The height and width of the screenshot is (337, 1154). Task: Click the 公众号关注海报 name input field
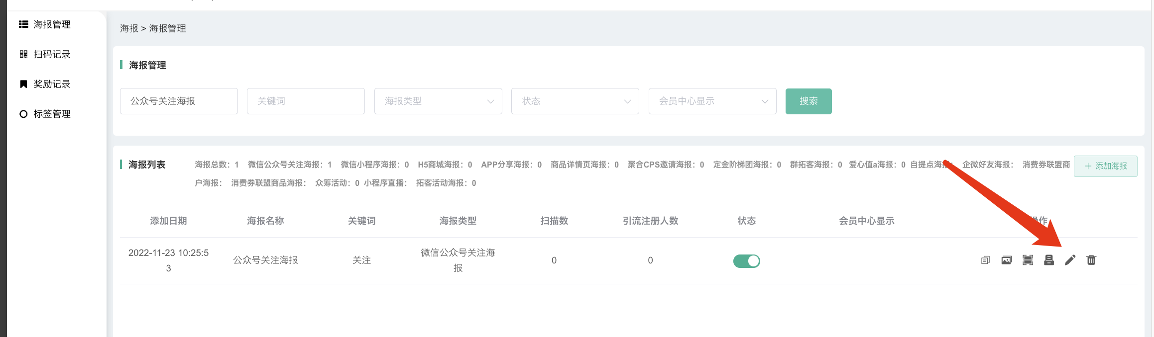pos(179,101)
